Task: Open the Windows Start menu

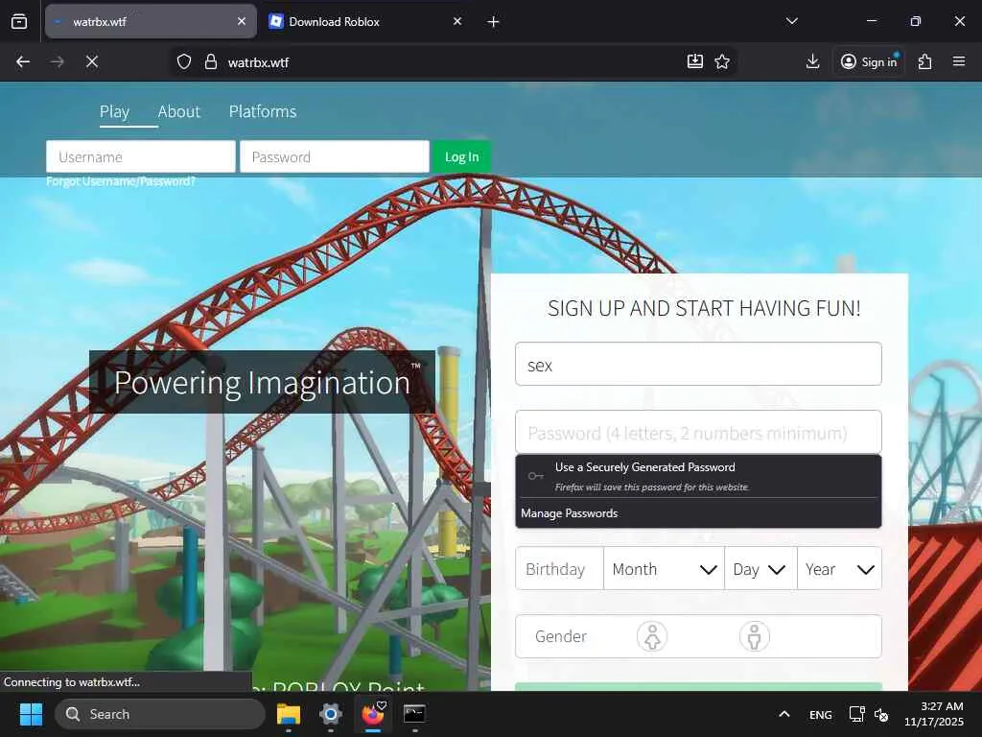Action: 31,714
